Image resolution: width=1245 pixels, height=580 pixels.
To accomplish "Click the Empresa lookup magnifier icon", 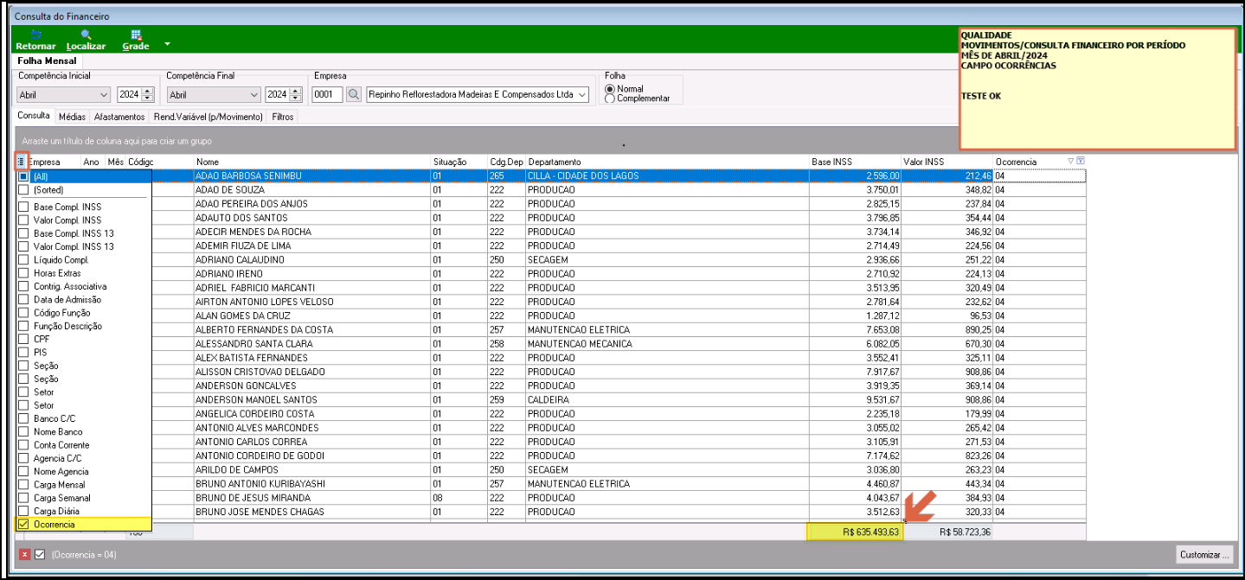I will click(353, 94).
